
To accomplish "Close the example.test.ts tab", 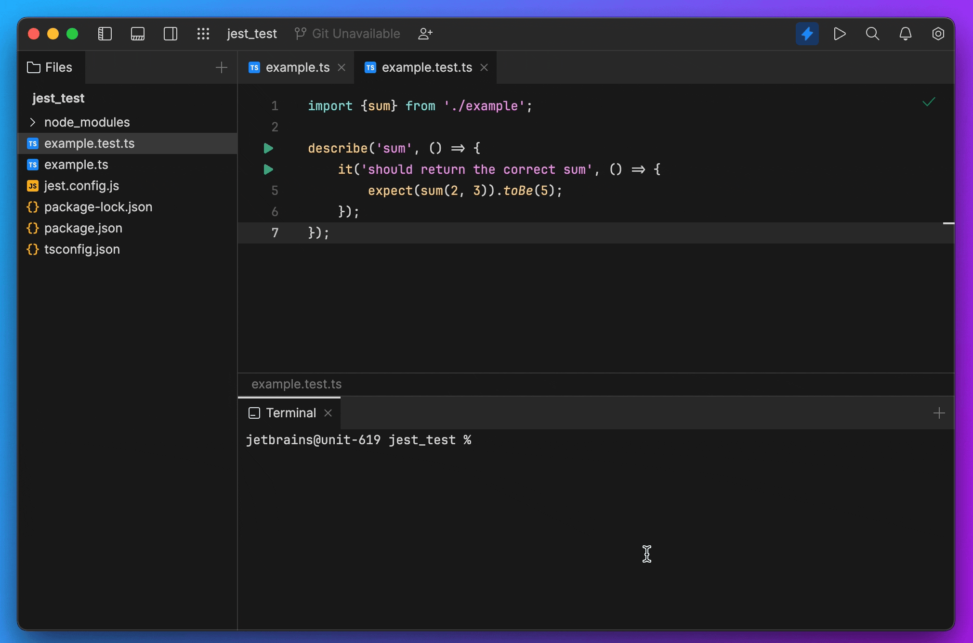I will tap(484, 67).
